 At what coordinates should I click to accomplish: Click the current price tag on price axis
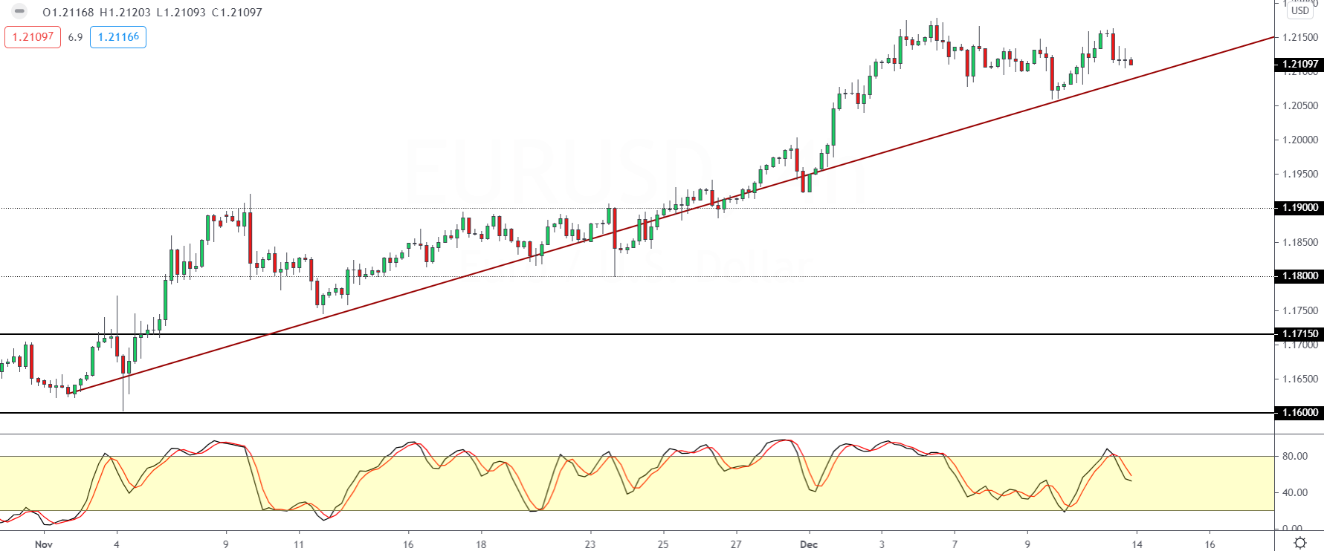tap(1299, 65)
